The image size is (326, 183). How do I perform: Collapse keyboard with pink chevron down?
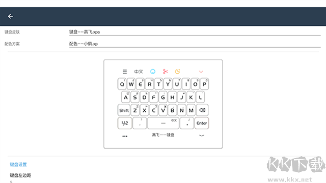pyautogui.click(x=201, y=72)
